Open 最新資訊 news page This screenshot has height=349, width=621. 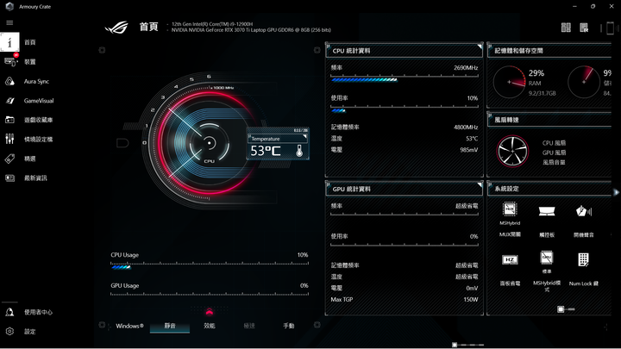pyautogui.click(x=35, y=178)
